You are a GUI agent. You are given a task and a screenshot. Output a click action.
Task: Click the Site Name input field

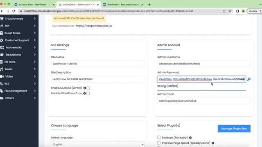point(97,64)
